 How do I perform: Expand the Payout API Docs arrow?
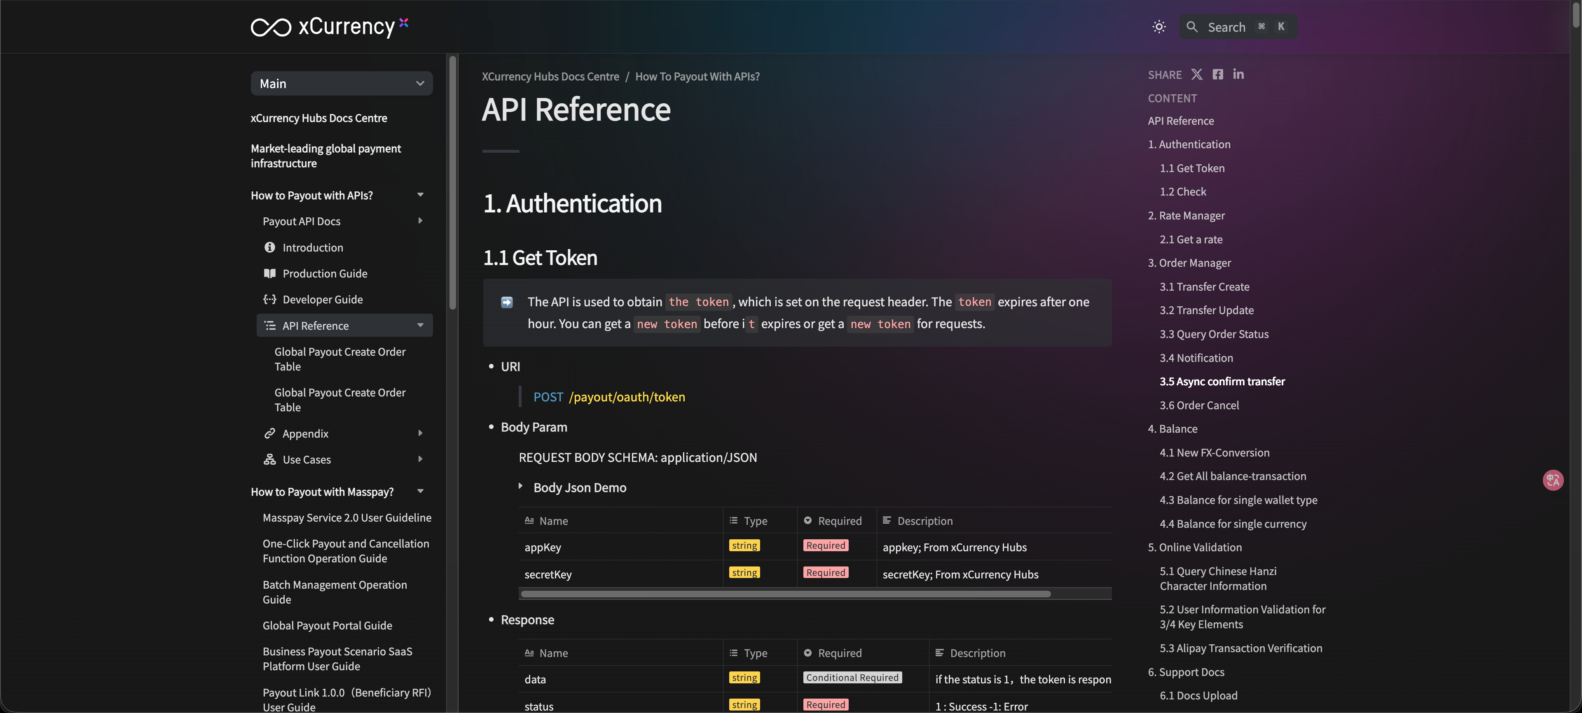pos(420,221)
